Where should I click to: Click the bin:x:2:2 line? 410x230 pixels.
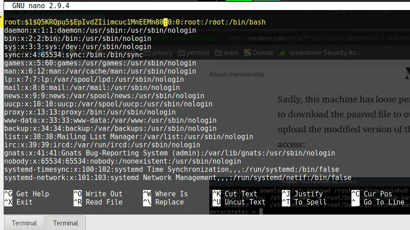click(x=78, y=39)
